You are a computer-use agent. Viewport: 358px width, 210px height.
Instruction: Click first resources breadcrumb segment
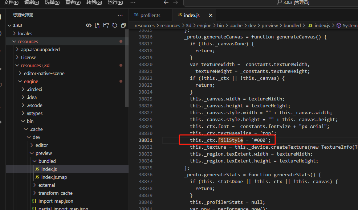[145, 25]
